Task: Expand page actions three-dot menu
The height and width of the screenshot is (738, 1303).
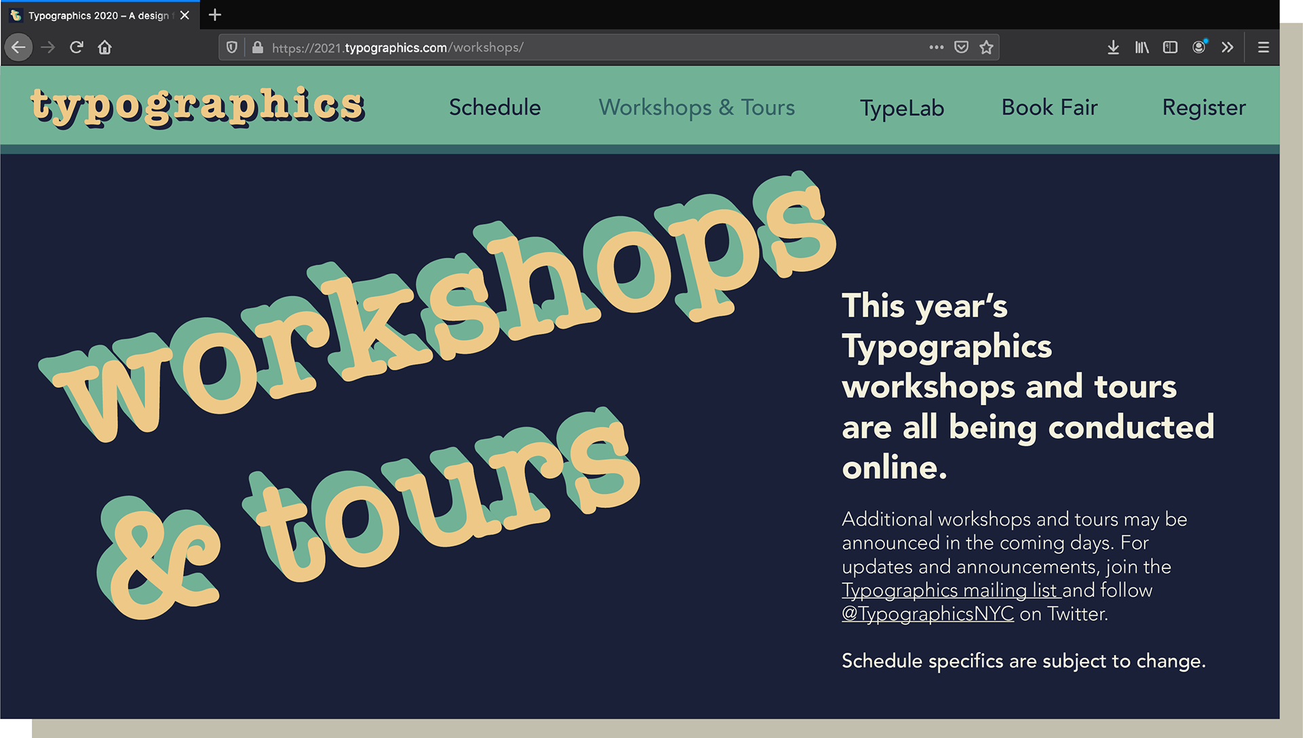Action: (937, 47)
